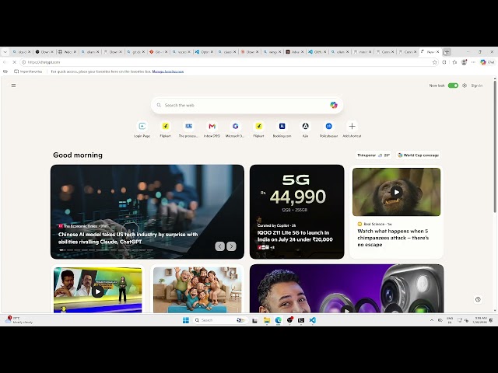The width and height of the screenshot is (498, 373).
Task: Click the page vertical scrollbar
Action: (x=495, y=146)
